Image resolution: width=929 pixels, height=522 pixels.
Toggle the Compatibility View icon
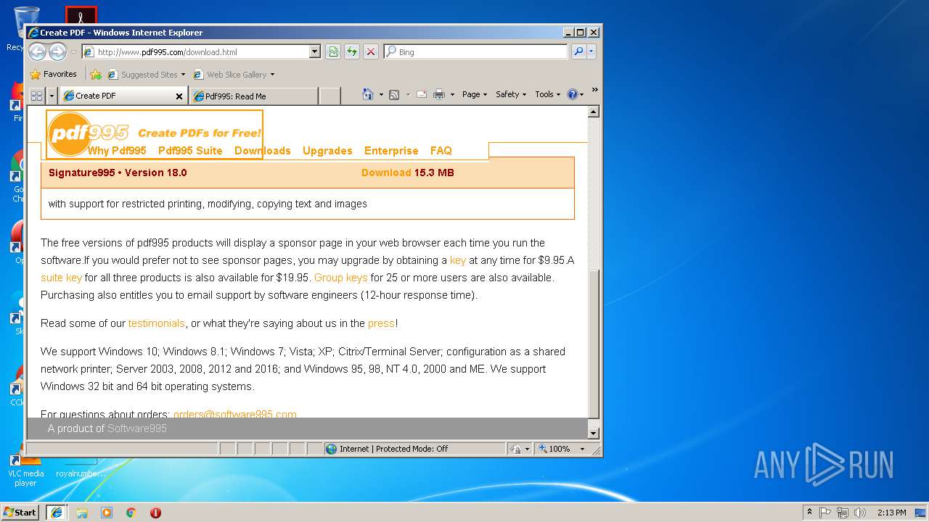tap(333, 51)
